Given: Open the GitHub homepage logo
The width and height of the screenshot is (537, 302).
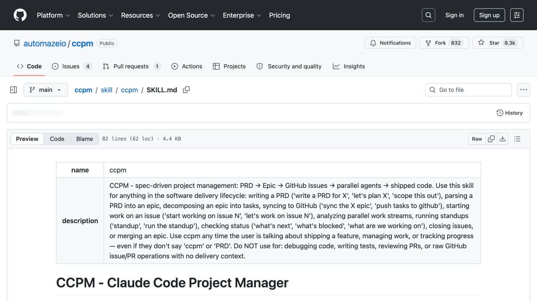Looking at the screenshot, I should (x=20, y=15).
